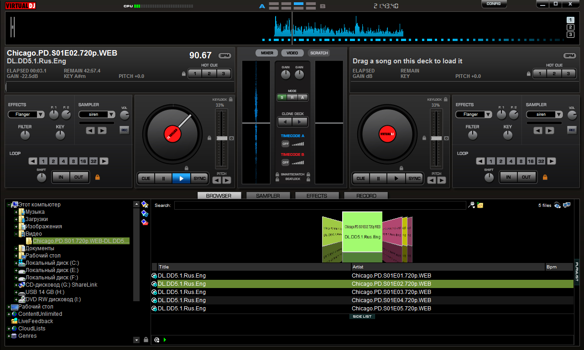Play the sampler on the left deck
The height and width of the screenshot is (350, 584).
(102, 130)
